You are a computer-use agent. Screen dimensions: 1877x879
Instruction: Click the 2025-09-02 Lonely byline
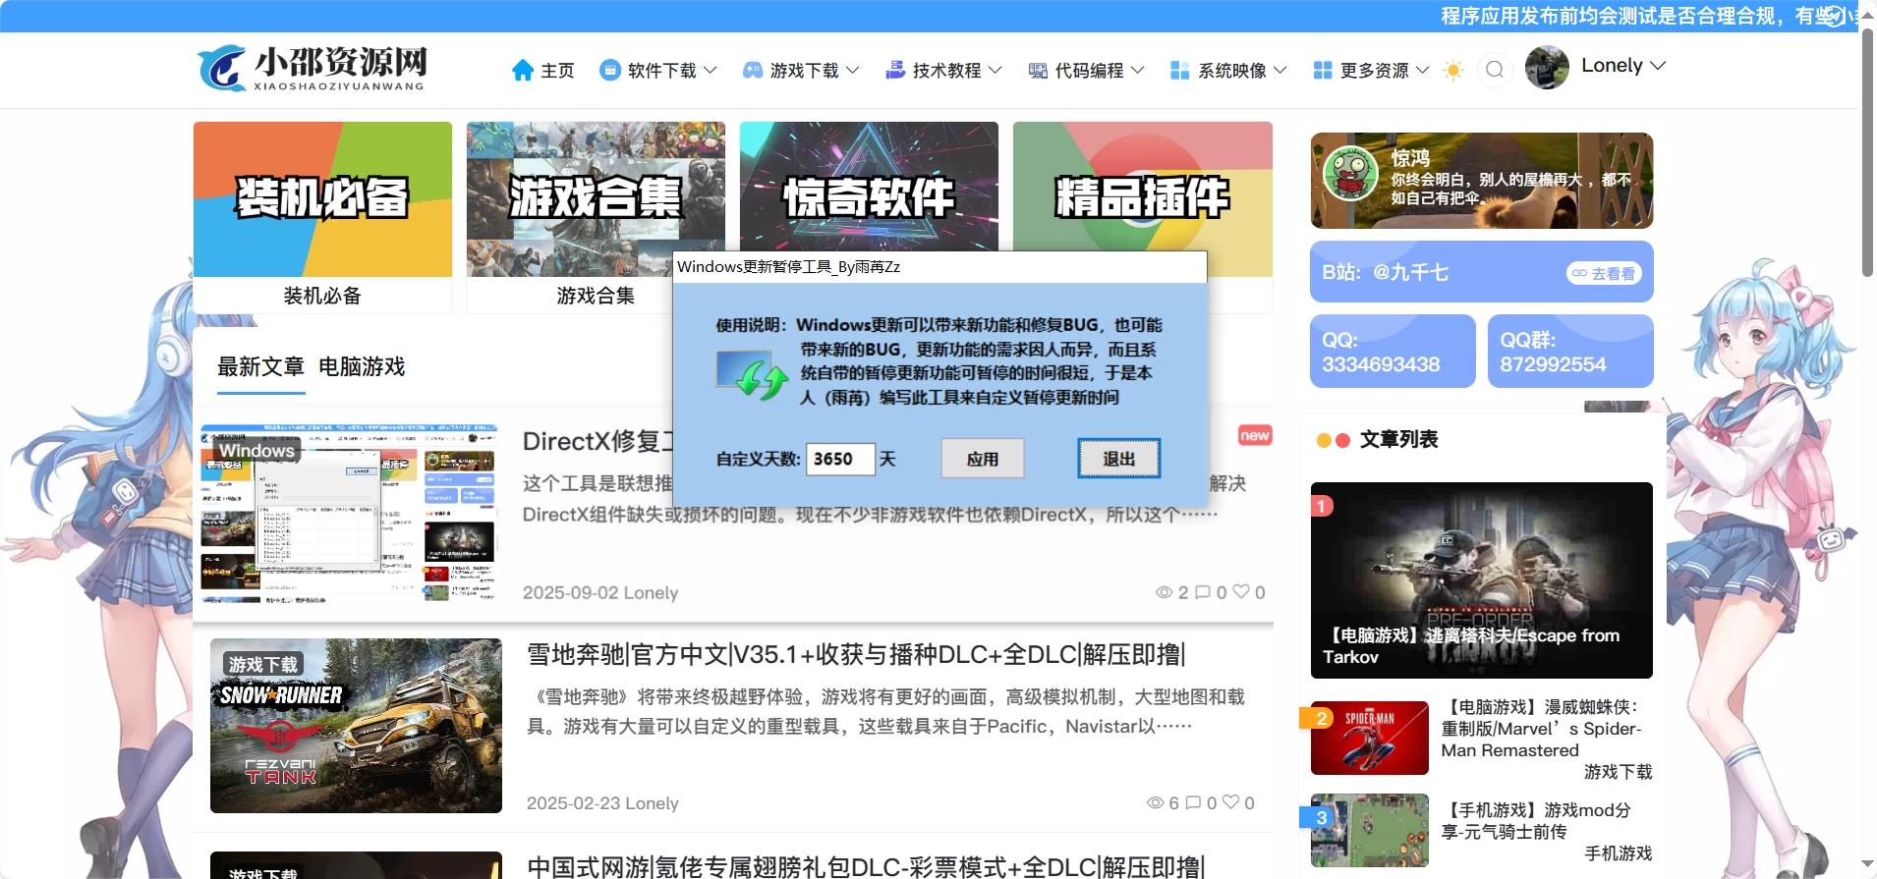pos(600,593)
